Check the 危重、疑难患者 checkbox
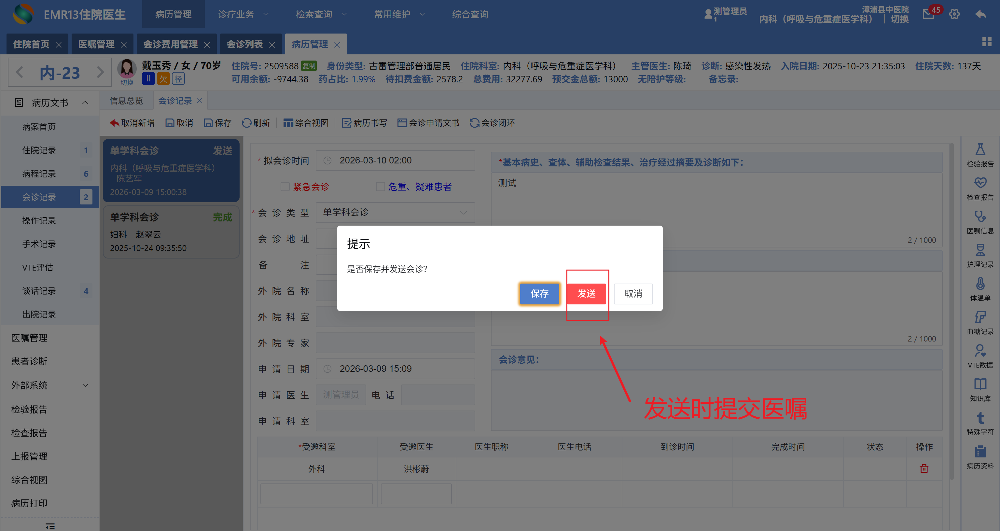 pyautogui.click(x=380, y=187)
